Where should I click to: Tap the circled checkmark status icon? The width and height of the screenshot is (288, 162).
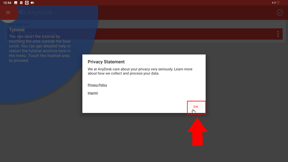pos(280,13)
